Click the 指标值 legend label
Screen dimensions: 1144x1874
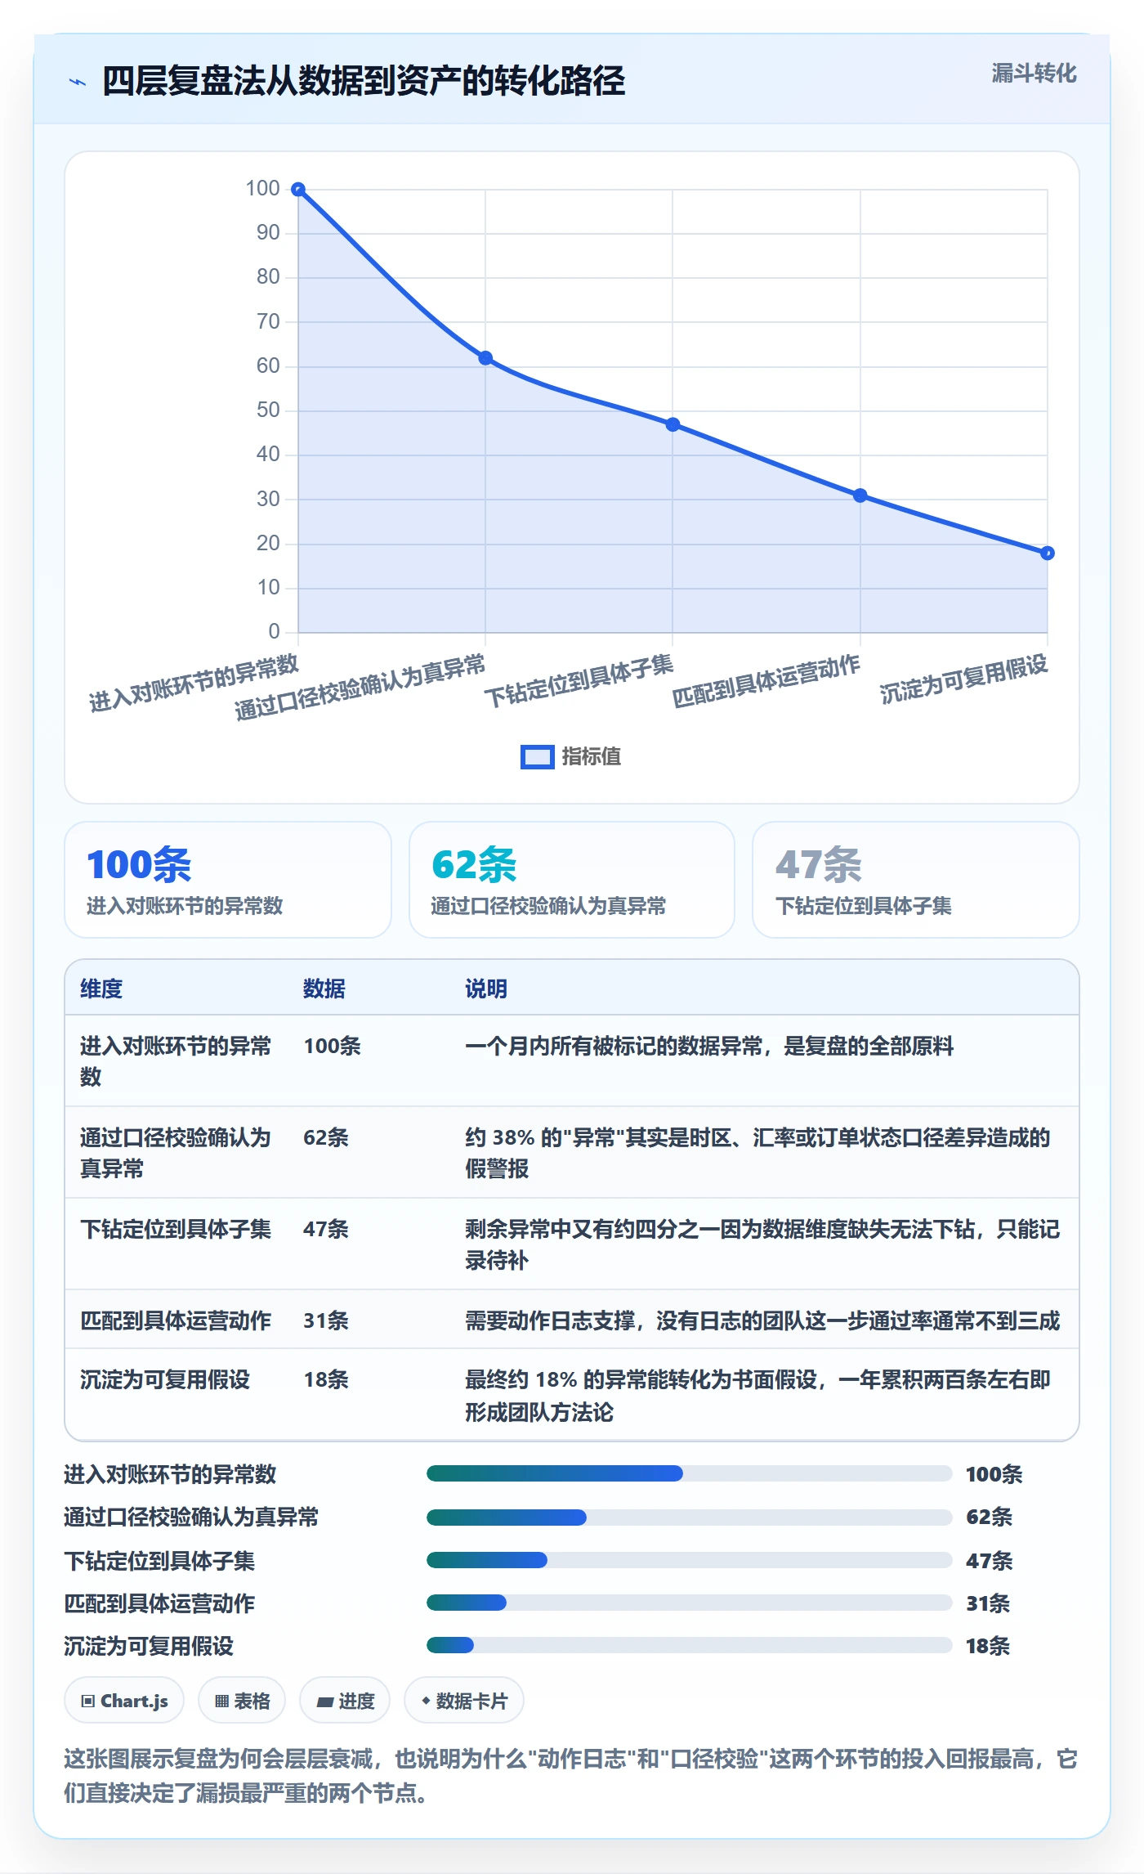tap(591, 757)
